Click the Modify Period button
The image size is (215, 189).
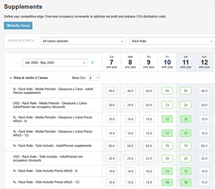(x=18, y=26)
